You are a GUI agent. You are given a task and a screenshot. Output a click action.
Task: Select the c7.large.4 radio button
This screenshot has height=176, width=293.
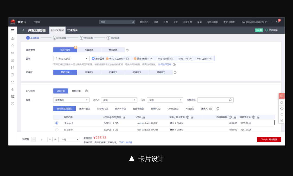coord(57,130)
